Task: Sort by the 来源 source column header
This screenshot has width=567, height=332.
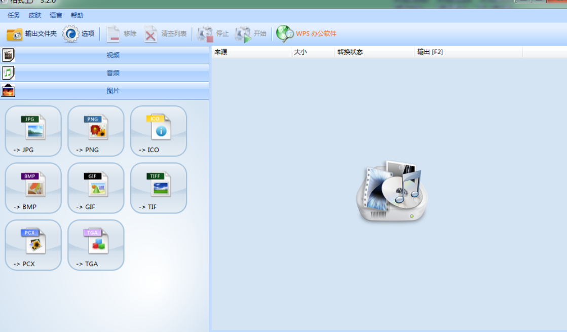Action: coord(251,52)
